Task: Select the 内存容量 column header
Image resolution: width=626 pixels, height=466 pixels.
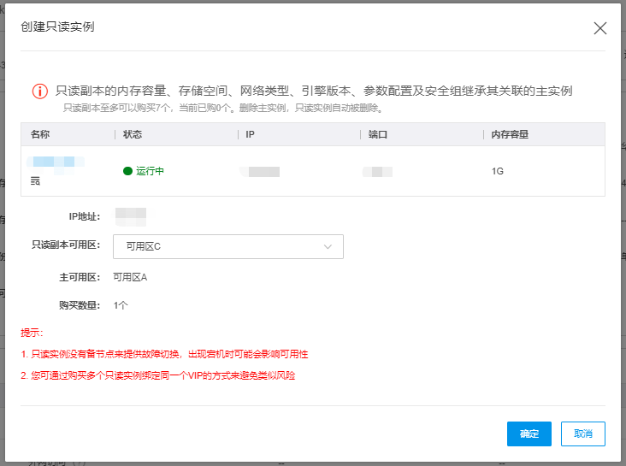Action: (x=510, y=135)
